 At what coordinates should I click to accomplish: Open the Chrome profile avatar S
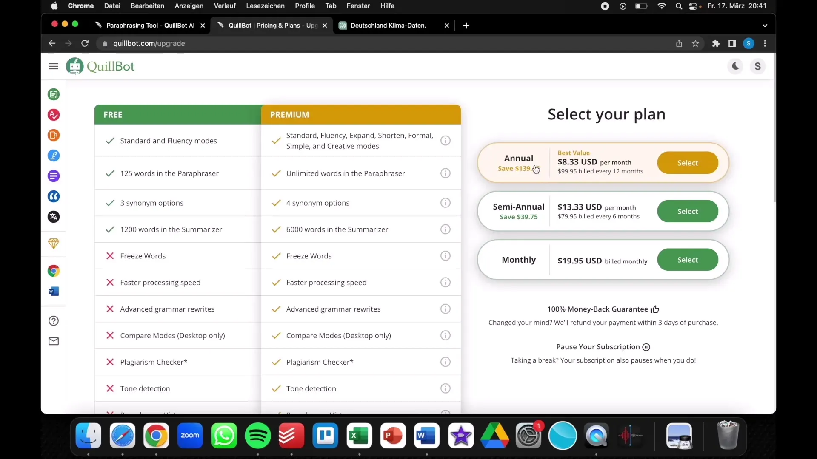[x=748, y=43]
